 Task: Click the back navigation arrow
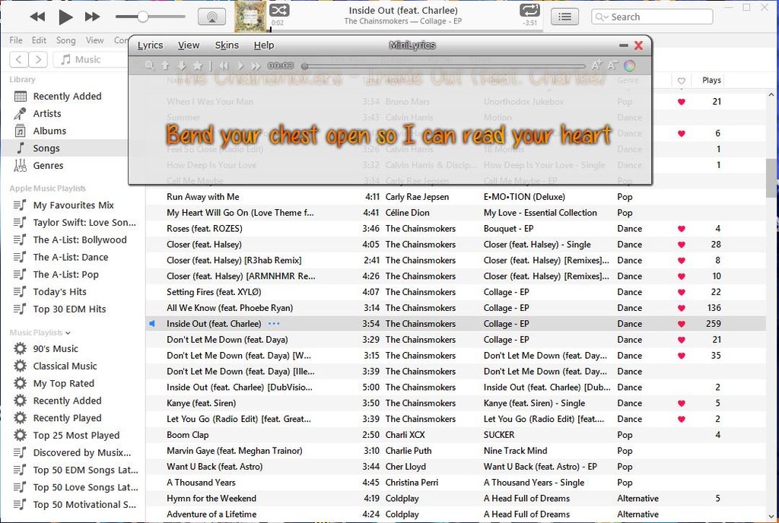tap(19, 59)
